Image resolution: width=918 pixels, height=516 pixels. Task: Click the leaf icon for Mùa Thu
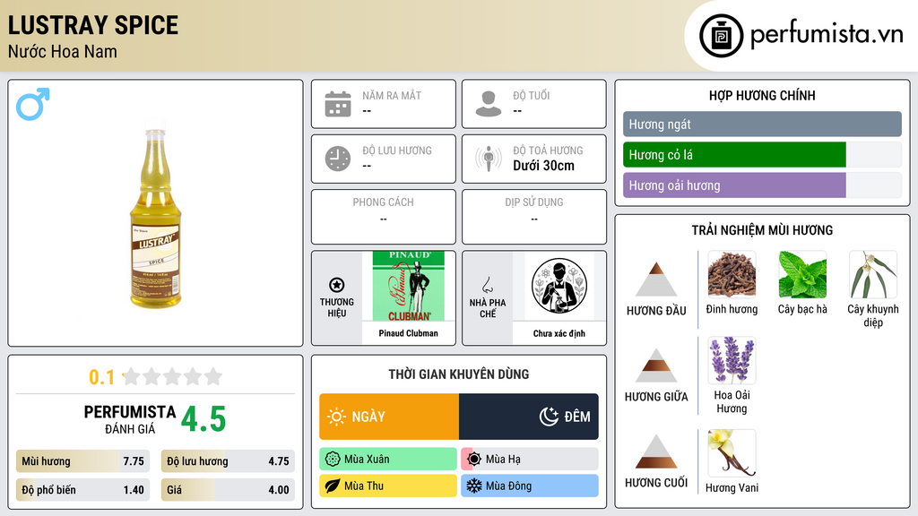tap(333, 486)
